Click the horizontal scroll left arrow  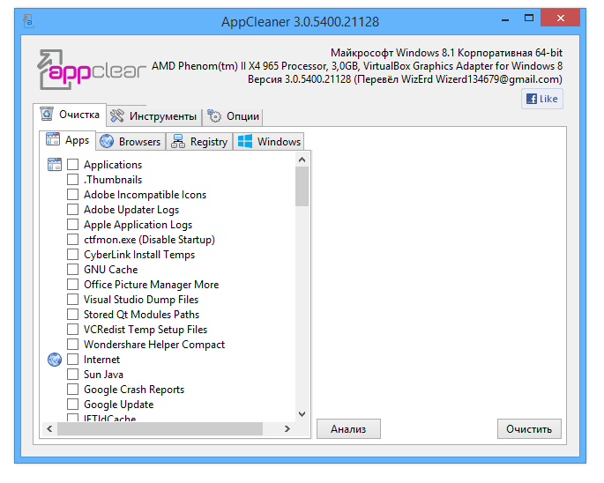coord(49,428)
